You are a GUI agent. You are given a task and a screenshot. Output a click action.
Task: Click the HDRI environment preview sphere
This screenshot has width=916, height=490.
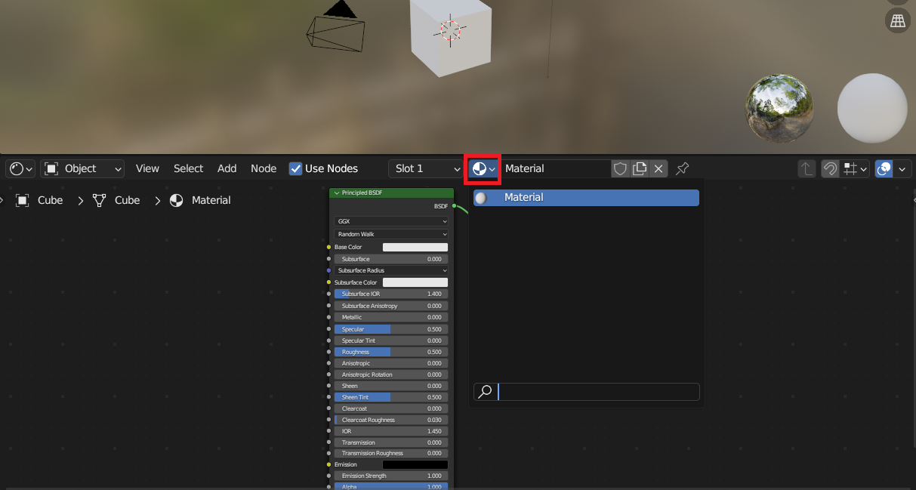pos(781,108)
